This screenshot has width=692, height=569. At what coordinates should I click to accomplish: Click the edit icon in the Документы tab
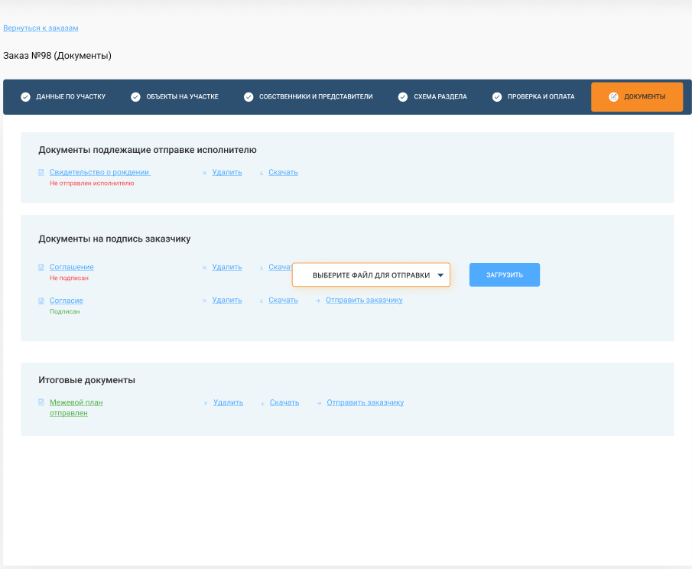(x=613, y=96)
